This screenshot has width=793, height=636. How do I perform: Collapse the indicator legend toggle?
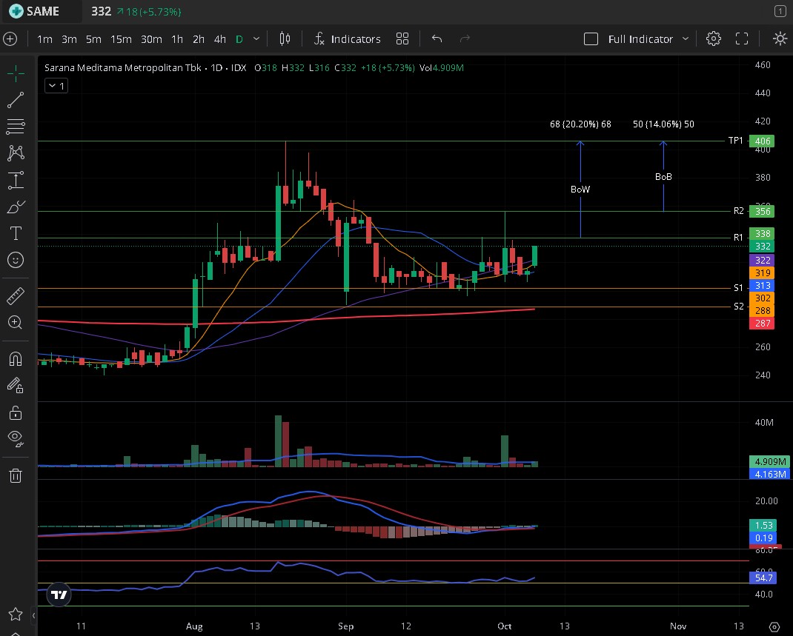click(x=56, y=86)
